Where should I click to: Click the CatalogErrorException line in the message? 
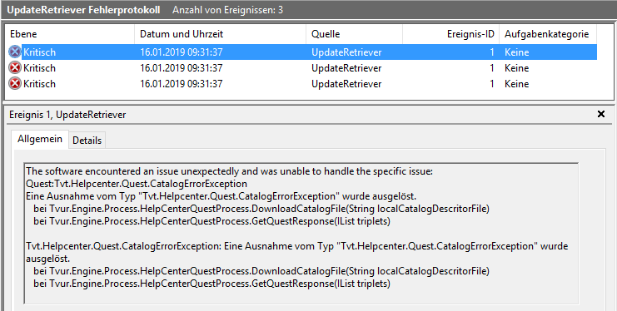(137, 184)
